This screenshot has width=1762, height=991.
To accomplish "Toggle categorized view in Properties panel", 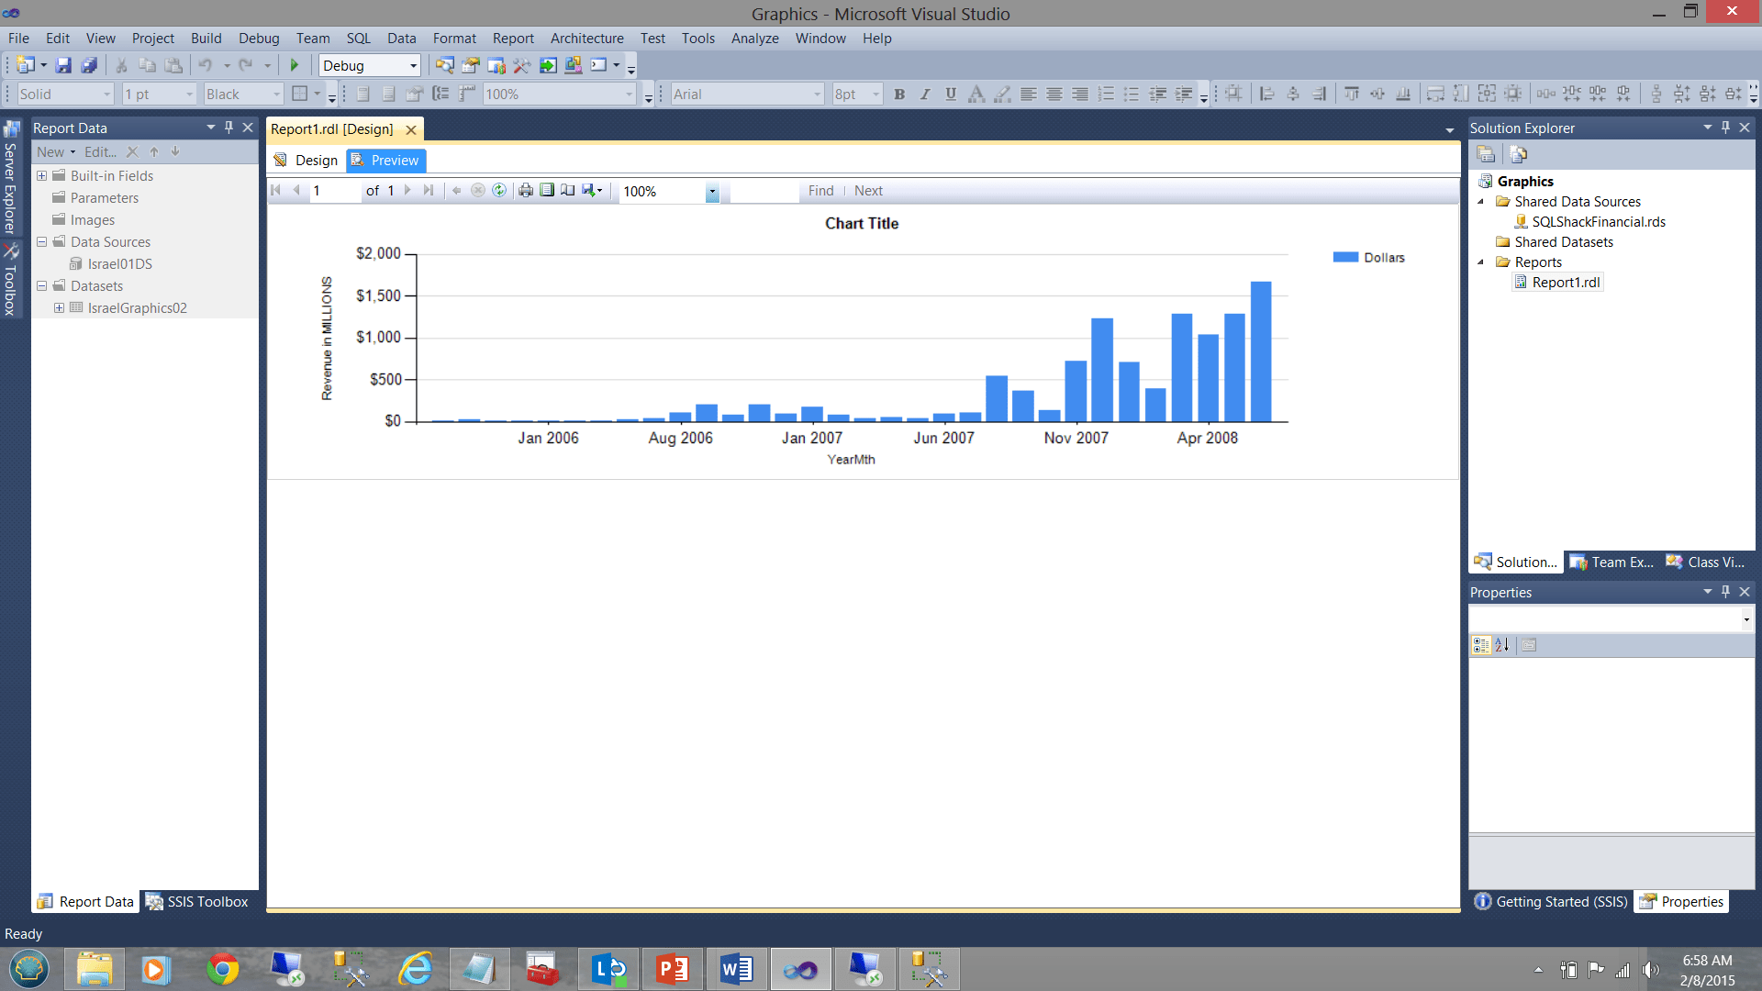I will (1480, 645).
